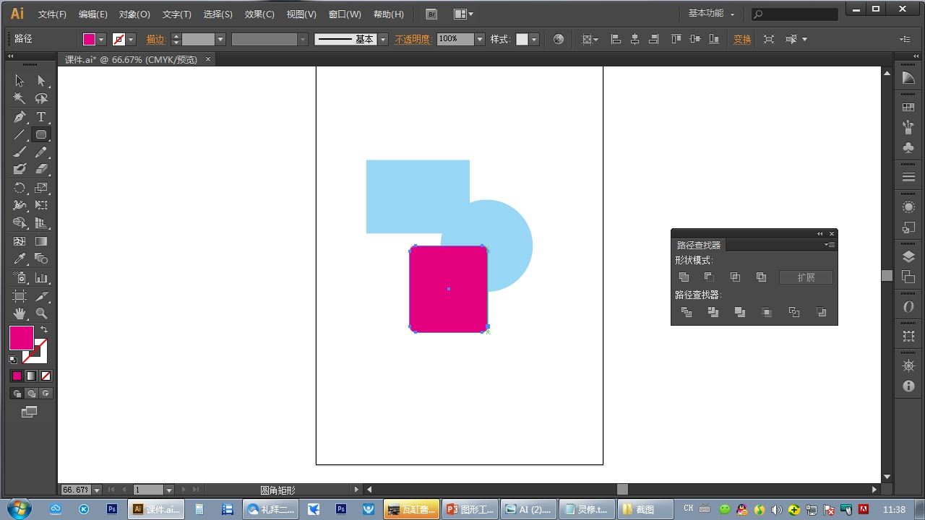Open fill color dropdown in control bar

pos(101,40)
